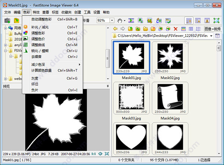Viewport: 224px width, 165px height.
Task: Start the slideshow toolbar icon
Action: pyautogui.click(x=131, y=21)
